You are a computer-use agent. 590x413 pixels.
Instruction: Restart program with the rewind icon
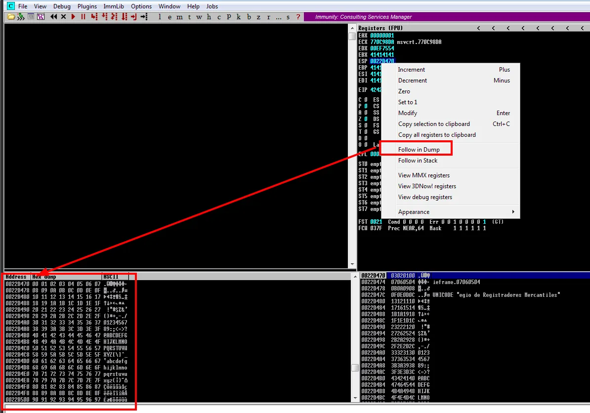tap(54, 17)
